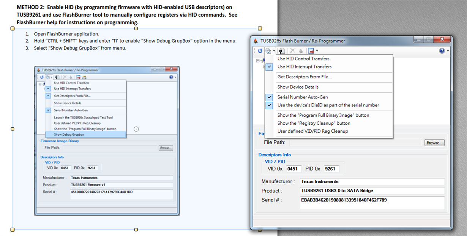Click blue help icon in larger Flash Burner window

pos(442,51)
